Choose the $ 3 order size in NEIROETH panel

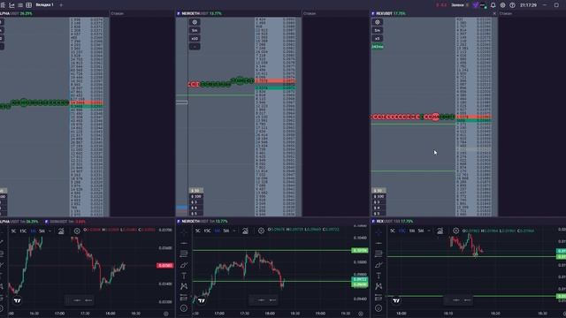point(195,202)
